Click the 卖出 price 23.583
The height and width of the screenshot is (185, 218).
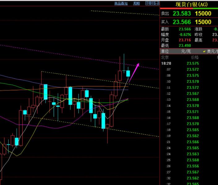(x=182, y=14)
